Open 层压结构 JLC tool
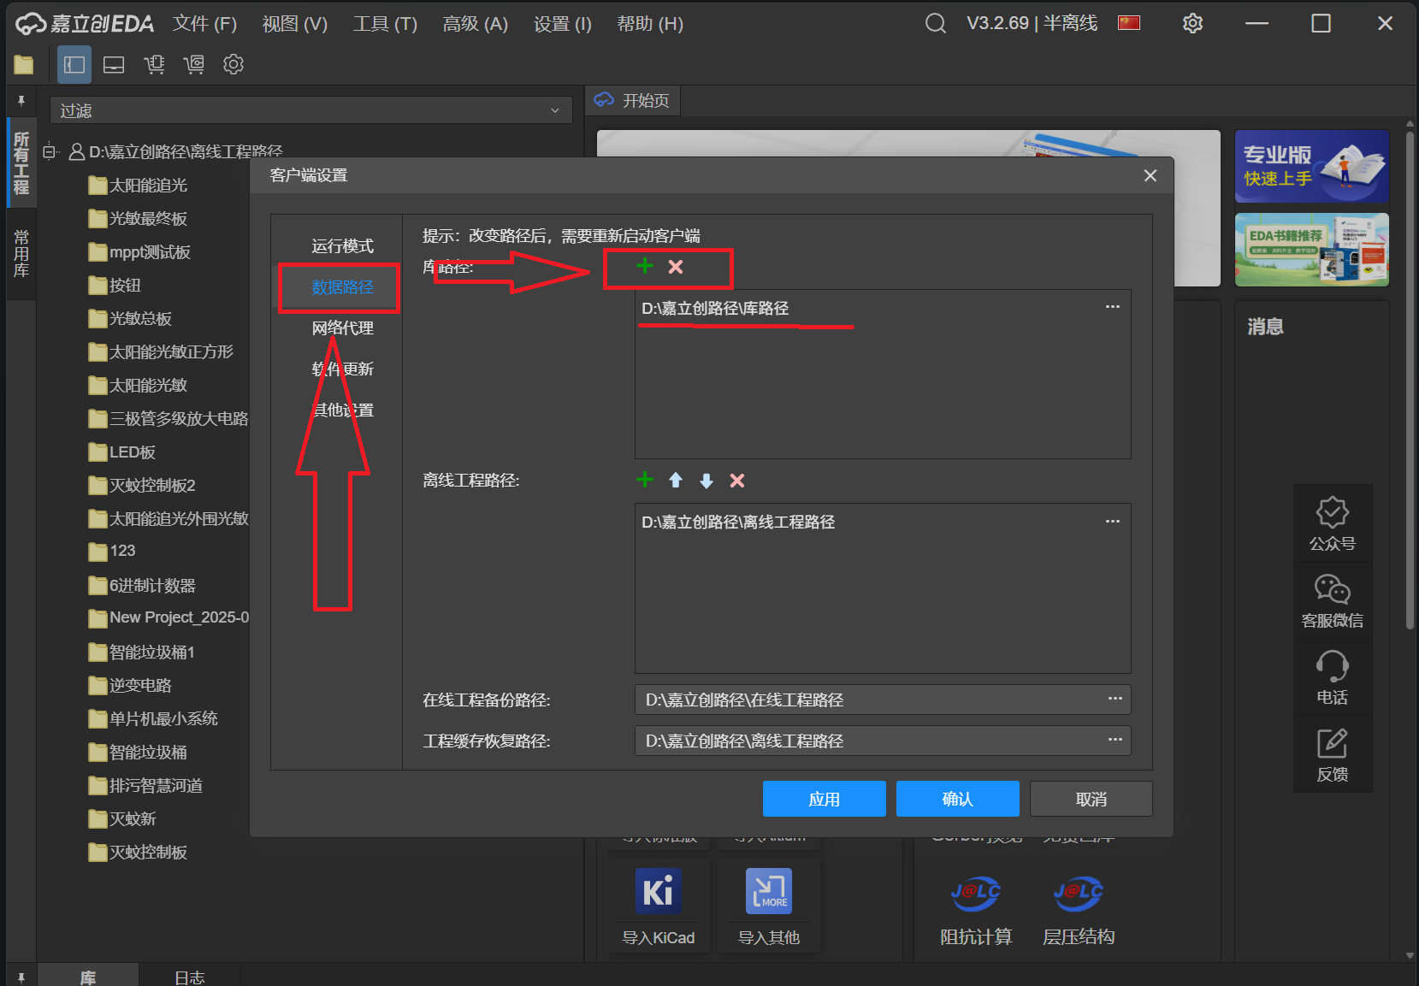 1078,894
